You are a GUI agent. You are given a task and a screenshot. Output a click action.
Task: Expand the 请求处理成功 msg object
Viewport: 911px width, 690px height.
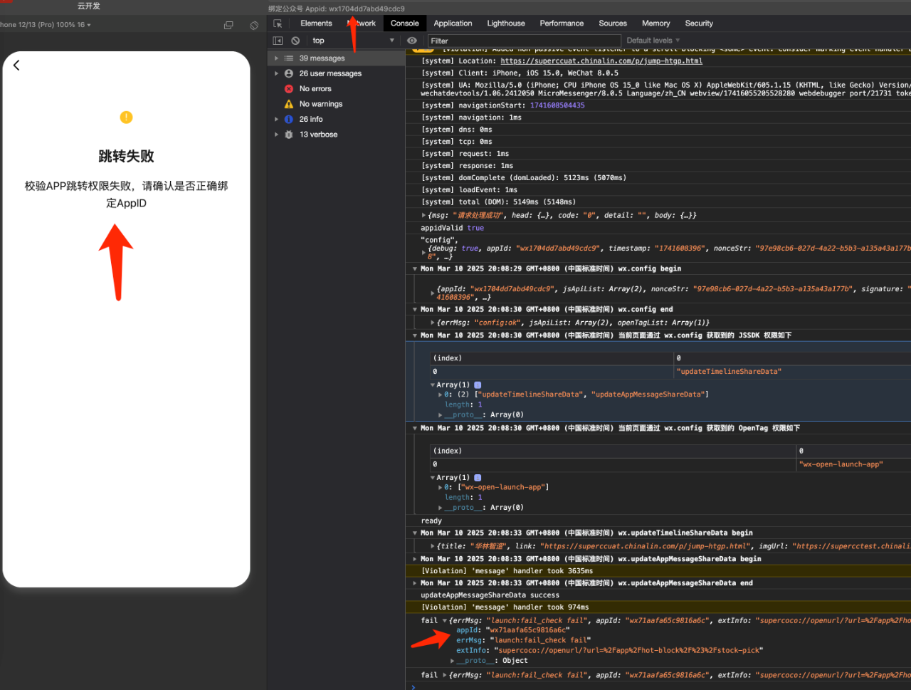(424, 216)
